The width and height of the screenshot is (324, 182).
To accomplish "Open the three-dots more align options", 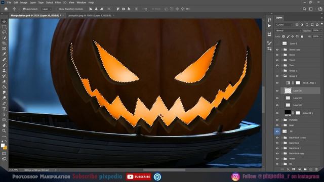I will pyautogui.click(x=145, y=9).
